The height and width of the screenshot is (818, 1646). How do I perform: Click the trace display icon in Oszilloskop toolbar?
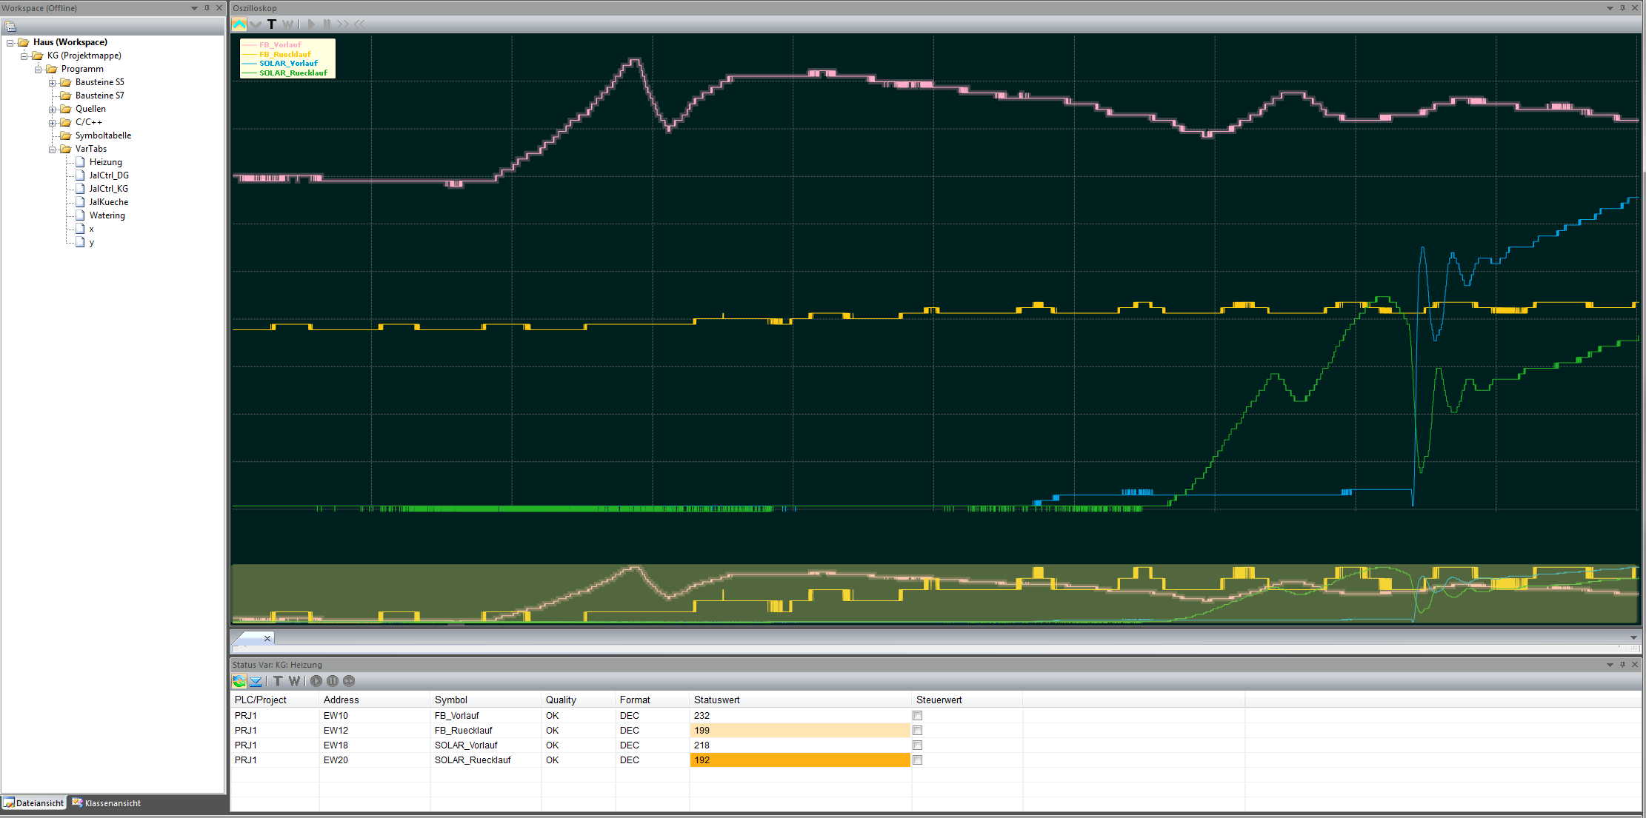tap(239, 24)
